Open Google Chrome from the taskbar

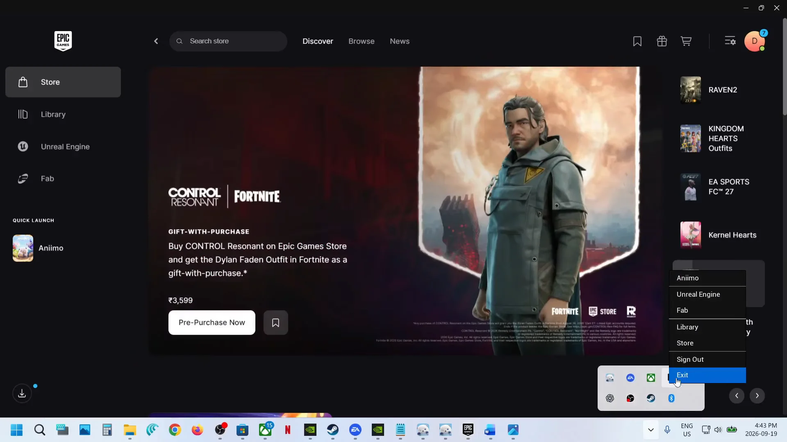(x=175, y=430)
